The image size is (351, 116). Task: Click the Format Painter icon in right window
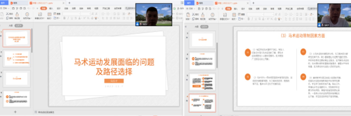click(203, 14)
